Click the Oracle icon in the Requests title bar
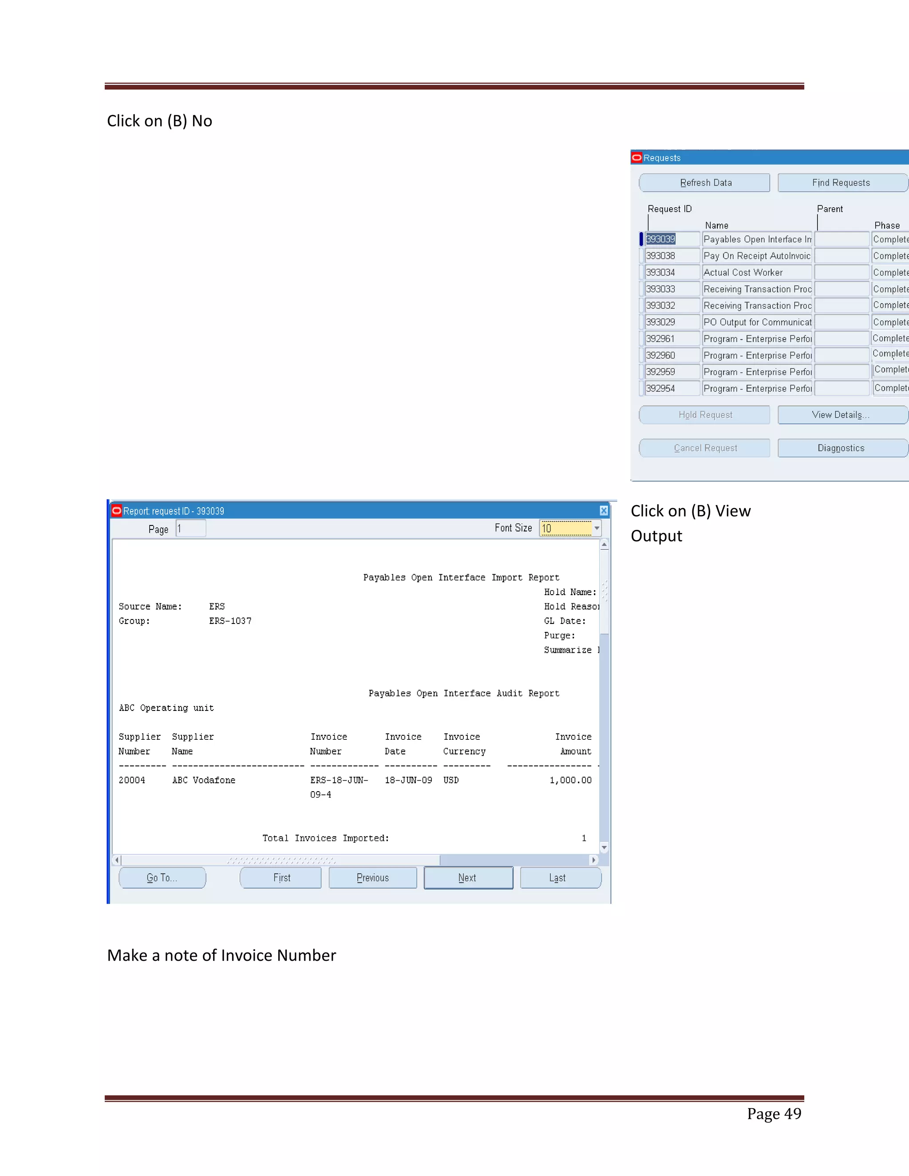The width and height of the screenshot is (909, 1176). pos(636,158)
